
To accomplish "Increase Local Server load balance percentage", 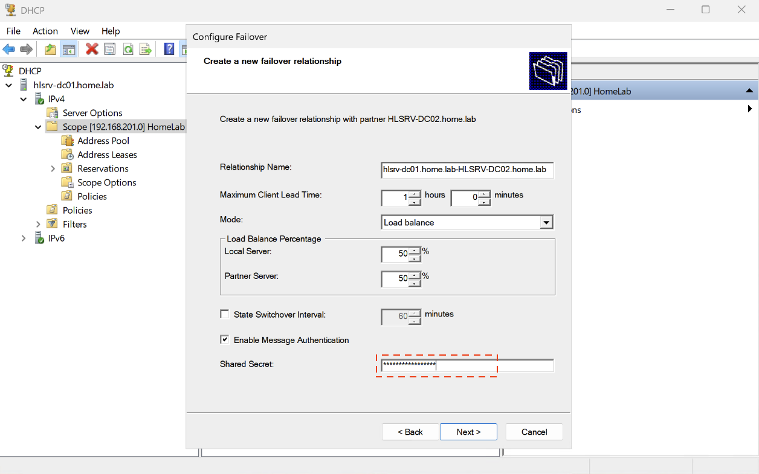I will [415, 251].
